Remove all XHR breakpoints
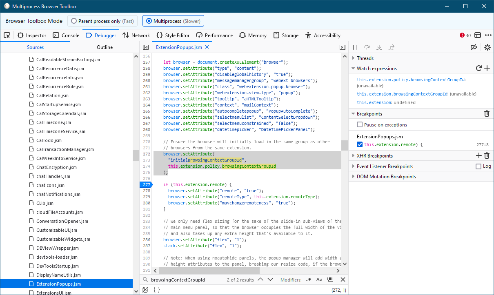This screenshot has width=494, height=295. tap(487, 155)
